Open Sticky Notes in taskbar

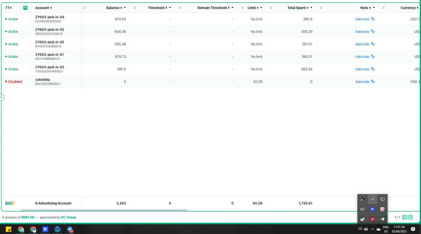pyautogui.click(x=9, y=229)
